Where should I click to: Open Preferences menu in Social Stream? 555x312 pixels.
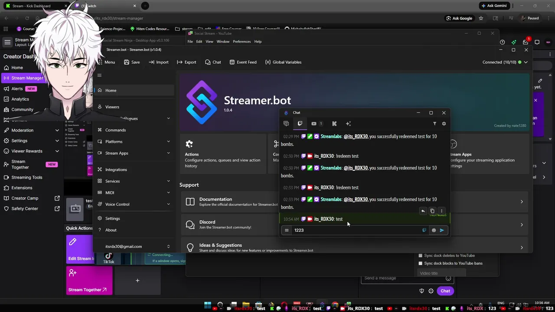point(242,42)
